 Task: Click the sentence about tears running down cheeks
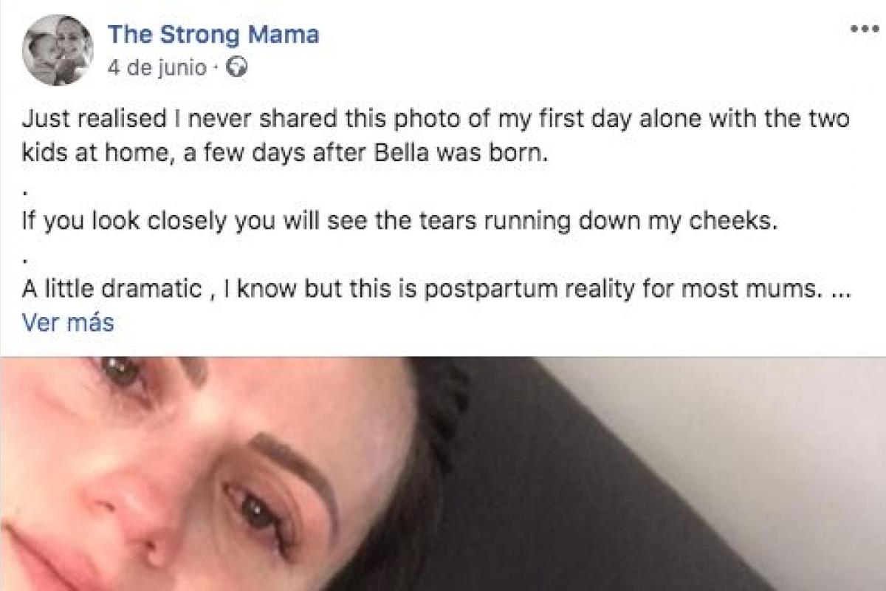(x=399, y=222)
